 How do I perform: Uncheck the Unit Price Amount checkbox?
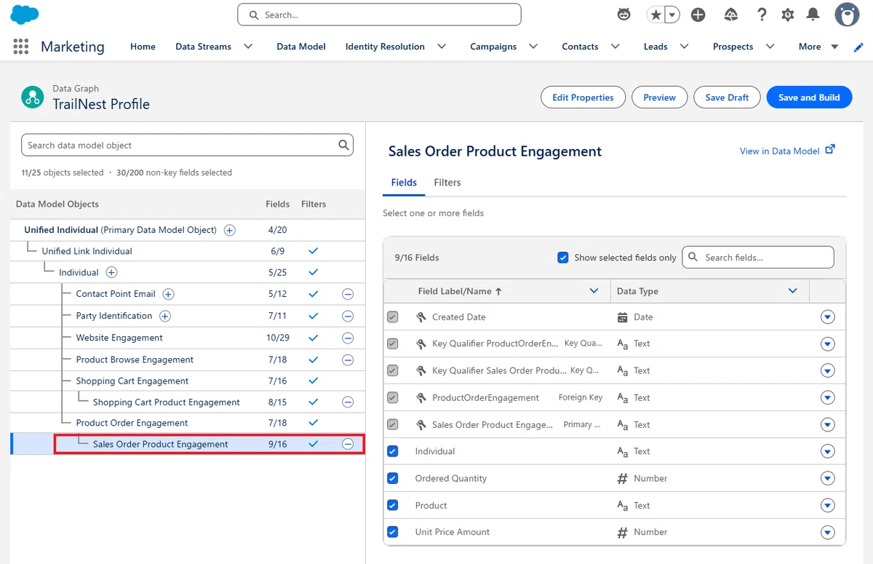pos(393,532)
